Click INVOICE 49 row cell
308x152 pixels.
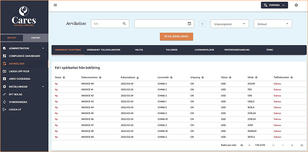click(x=87, y=137)
